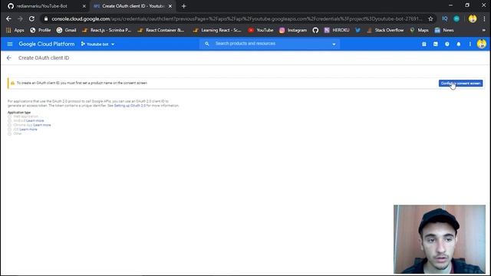Open the Profile bookmark

(41, 31)
